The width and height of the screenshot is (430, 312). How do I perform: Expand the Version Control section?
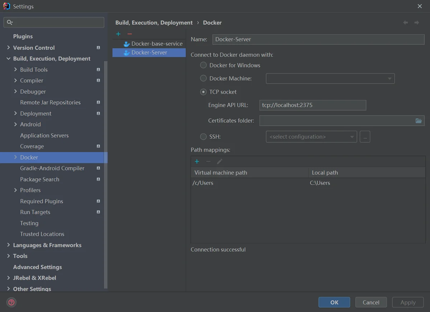pyautogui.click(x=9, y=47)
